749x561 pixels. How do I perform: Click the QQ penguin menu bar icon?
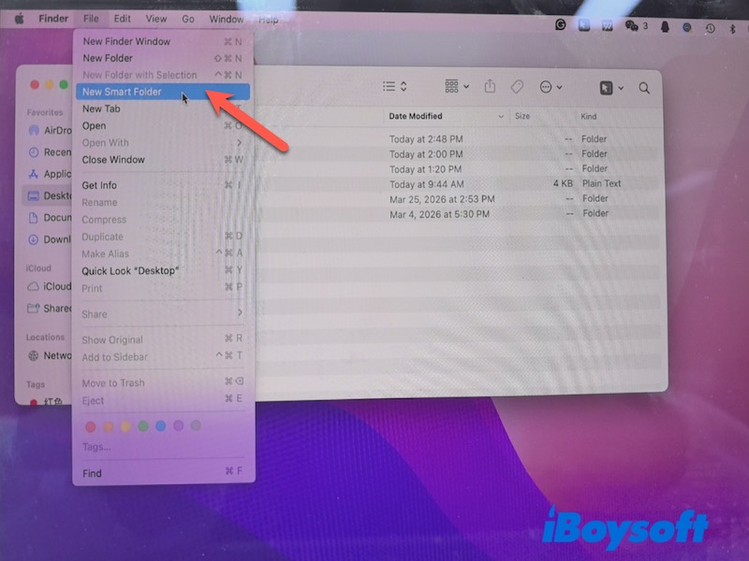point(665,27)
